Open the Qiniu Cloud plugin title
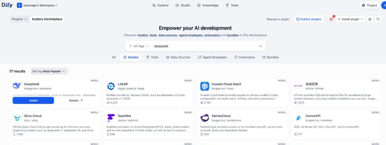 point(33,116)
